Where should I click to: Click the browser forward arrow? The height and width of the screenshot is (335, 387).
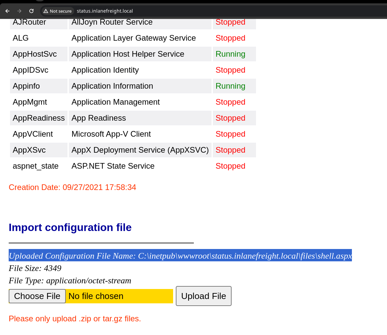coord(19,11)
